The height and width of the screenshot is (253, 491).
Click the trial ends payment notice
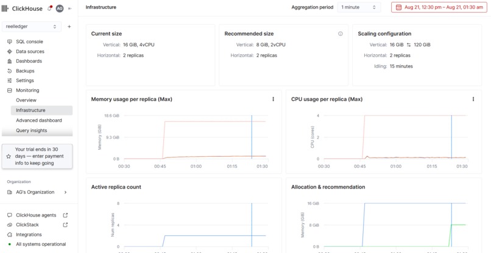click(x=37, y=156)
